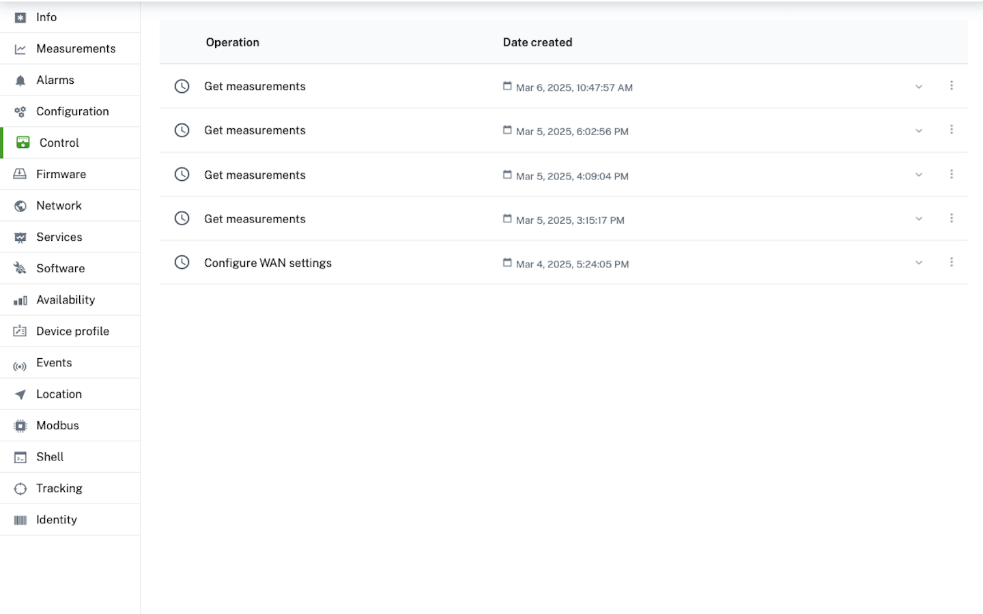Click the Alarms bell icon in sidebar
The height and width of the screenshot is (614, 983).
click(x=20, y=81)
